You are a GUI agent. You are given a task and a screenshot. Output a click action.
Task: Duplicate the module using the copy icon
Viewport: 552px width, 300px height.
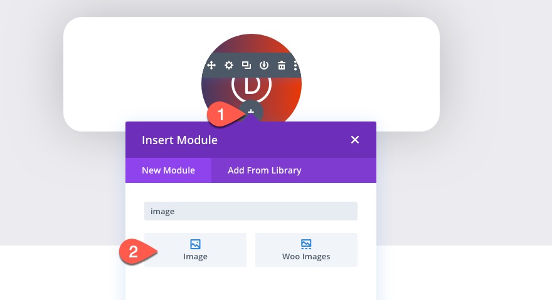click(247, 65)
